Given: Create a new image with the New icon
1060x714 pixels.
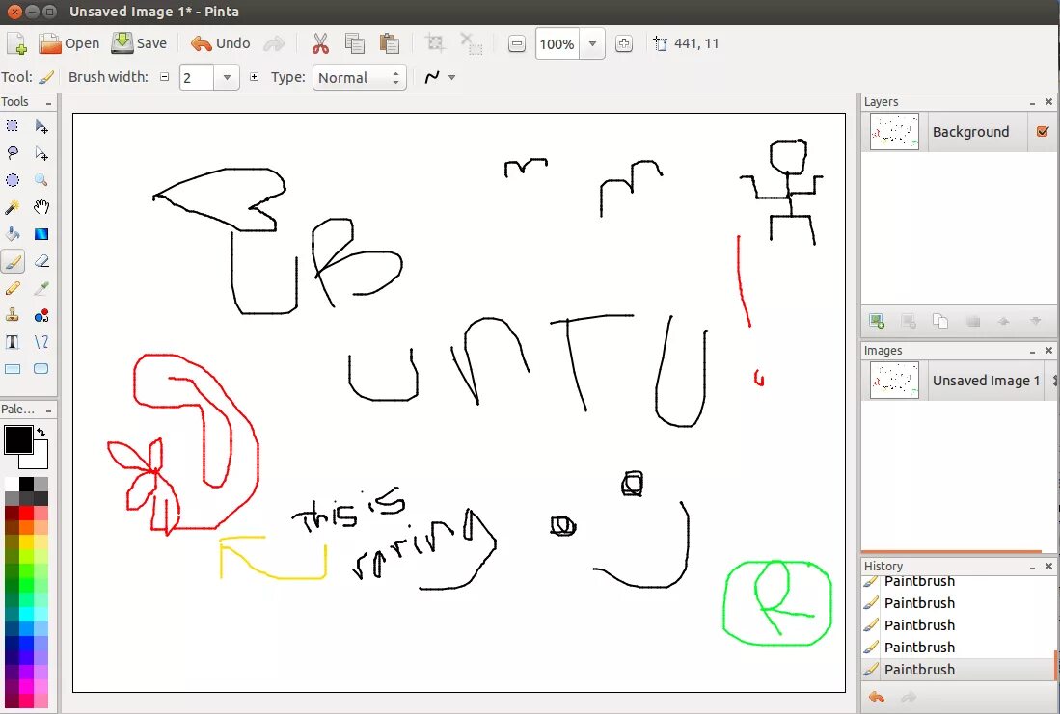Looking at the screenshot, I should [x=16, y=44].
